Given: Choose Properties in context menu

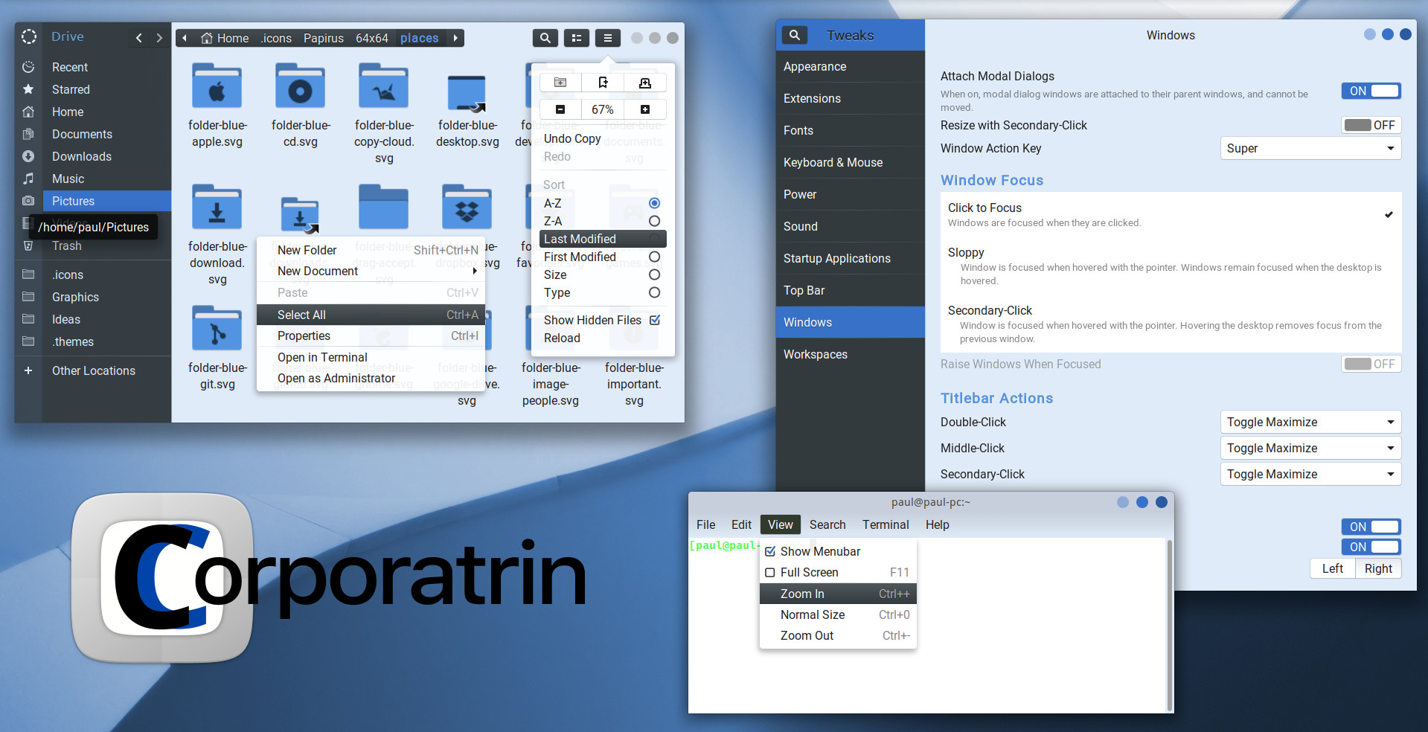Looking at the screenshot, I should (371, 335).
